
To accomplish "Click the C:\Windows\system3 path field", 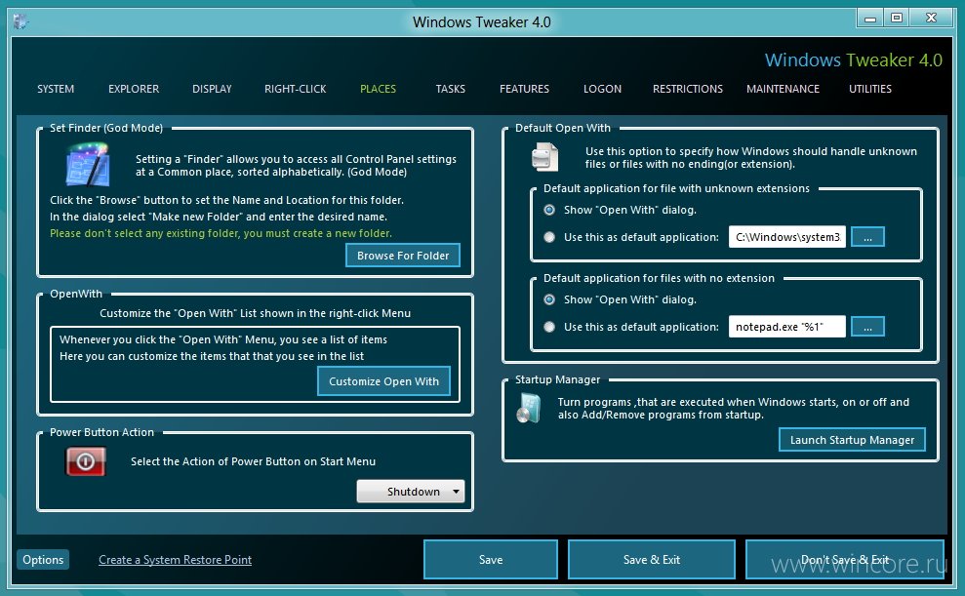I will pos(787,237).
